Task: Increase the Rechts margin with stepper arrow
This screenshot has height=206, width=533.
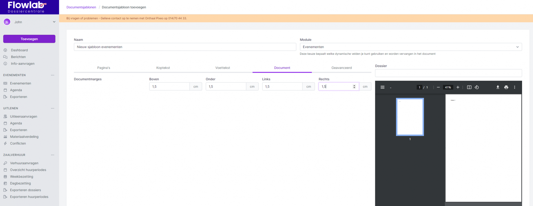Action: point(354,85)
